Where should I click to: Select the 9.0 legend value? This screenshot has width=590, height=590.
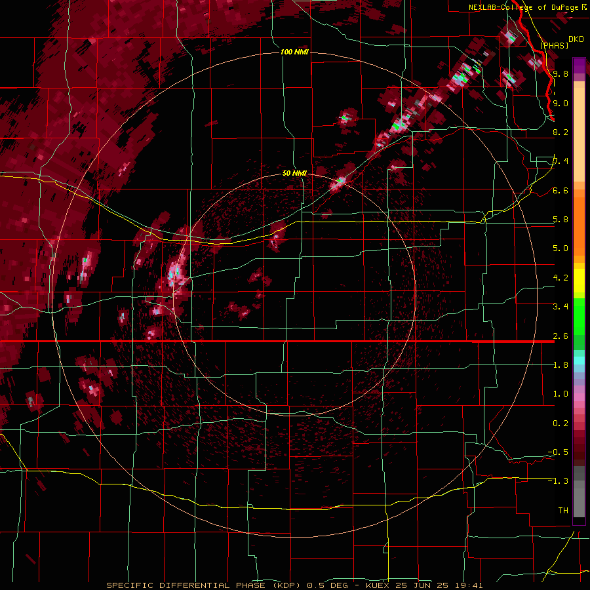pos(560,103)
